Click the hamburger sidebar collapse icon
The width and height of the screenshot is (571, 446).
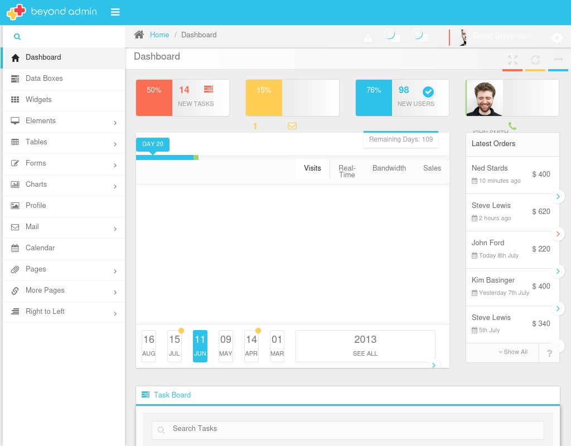[x=115, y=12]
